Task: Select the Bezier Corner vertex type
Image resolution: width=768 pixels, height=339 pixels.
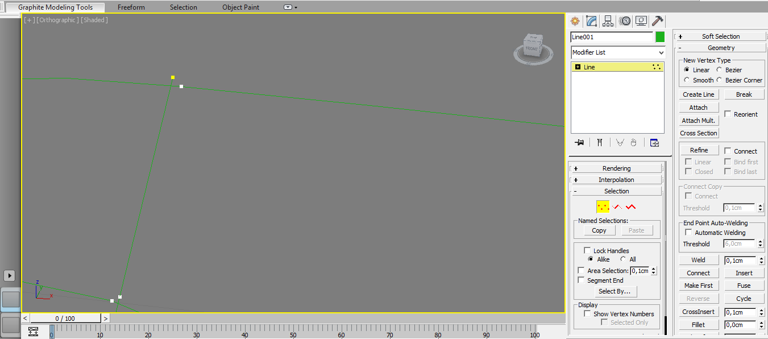Action: point(720,80)
